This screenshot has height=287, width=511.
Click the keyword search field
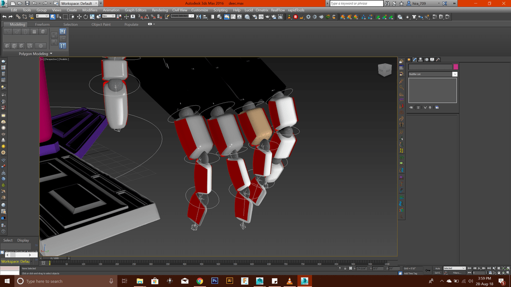point(356,3)
